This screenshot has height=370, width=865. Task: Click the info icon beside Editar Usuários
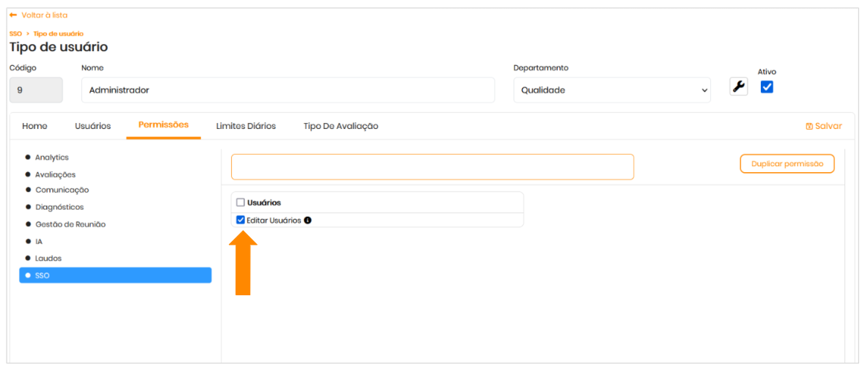[x=307, y=220]
